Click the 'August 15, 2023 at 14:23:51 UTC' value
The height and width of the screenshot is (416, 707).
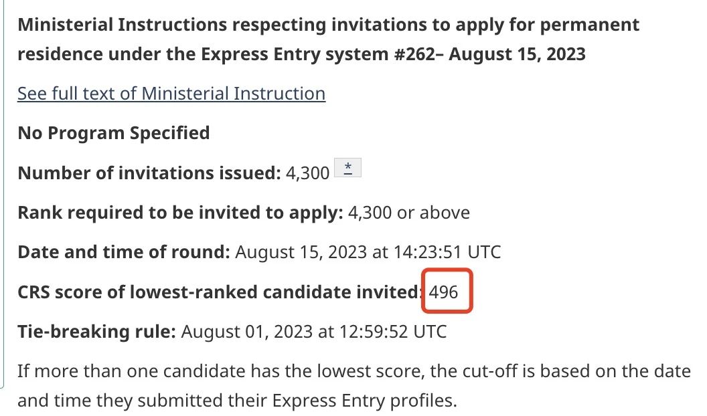368,252
